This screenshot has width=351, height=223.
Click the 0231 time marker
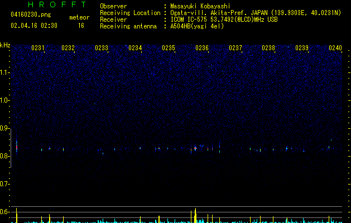pos(37,48)
